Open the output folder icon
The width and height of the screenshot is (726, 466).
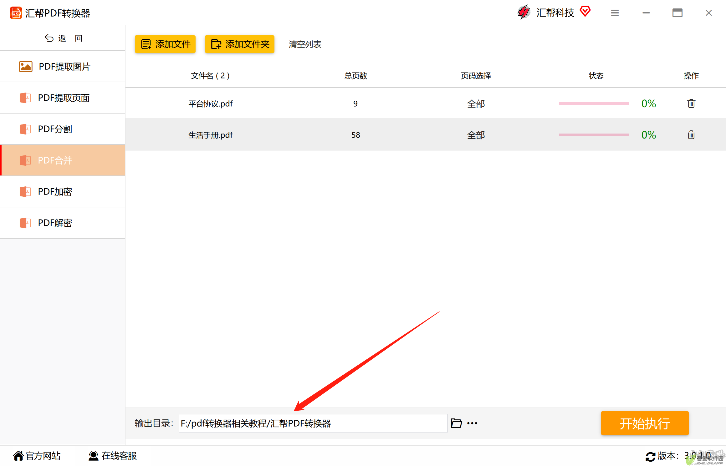coord(457,423)
